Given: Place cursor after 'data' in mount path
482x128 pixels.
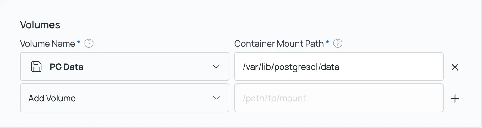Looking at the screenshot, I should 340,67.
